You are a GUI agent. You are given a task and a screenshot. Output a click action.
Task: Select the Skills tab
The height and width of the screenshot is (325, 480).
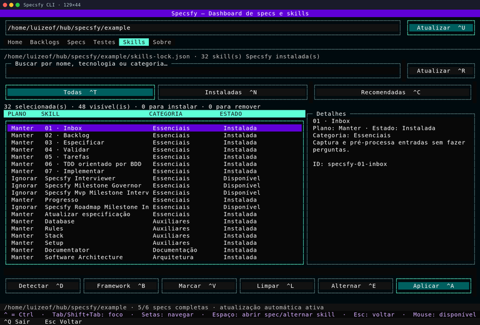tap(134, 42)
